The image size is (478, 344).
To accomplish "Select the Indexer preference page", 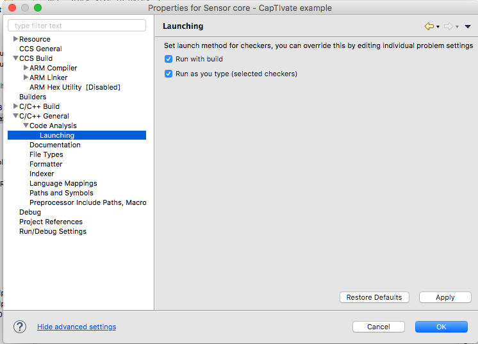I will point(42,174).
